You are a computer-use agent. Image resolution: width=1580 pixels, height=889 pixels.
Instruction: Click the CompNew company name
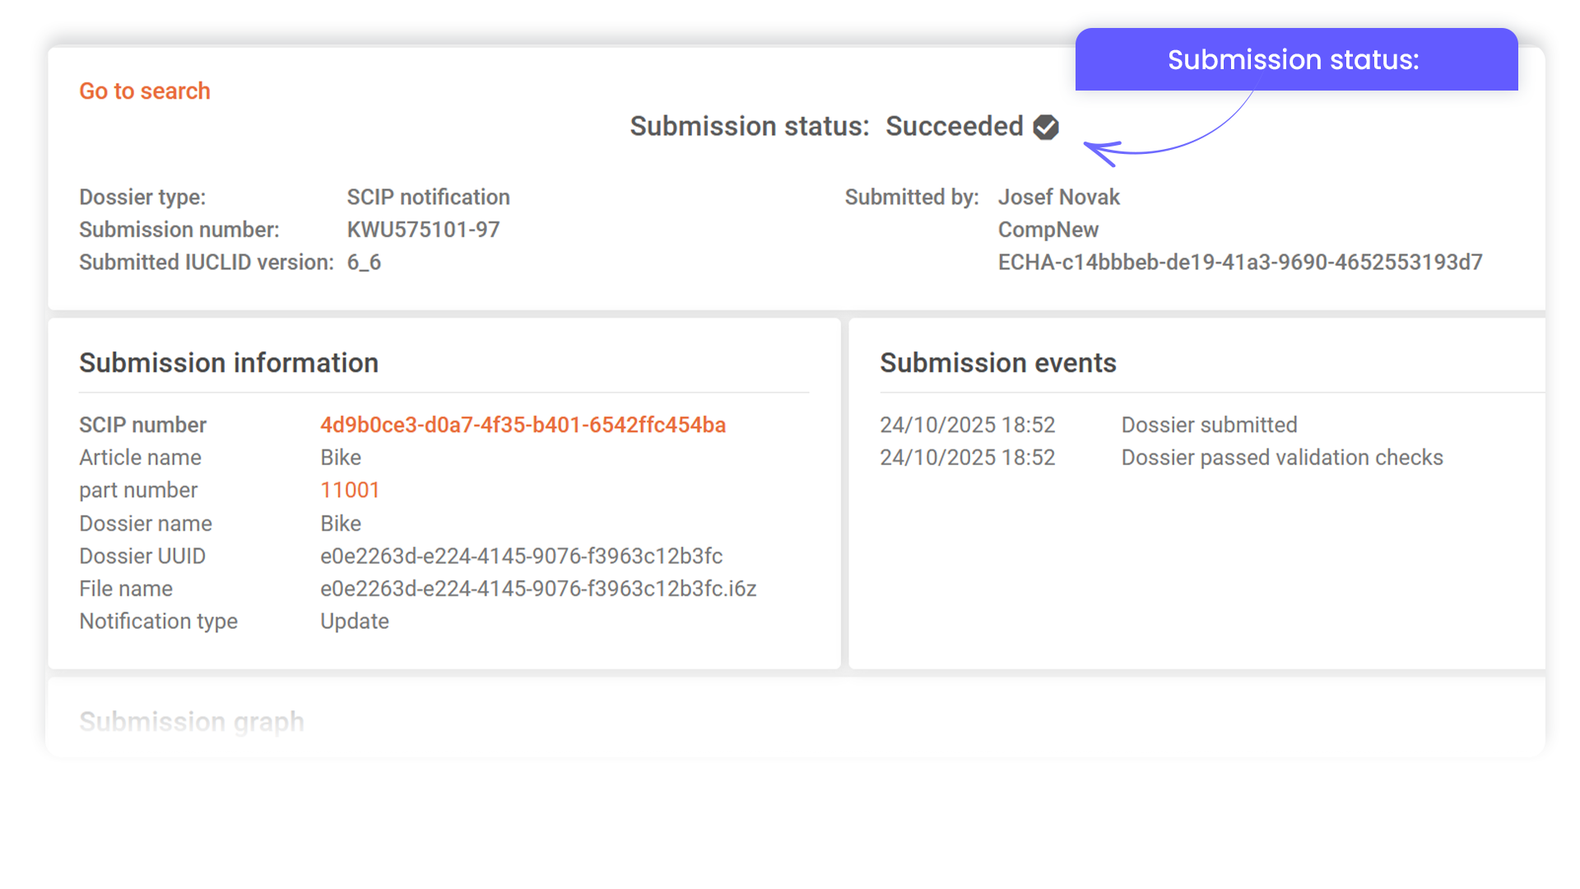point(1048,230)
